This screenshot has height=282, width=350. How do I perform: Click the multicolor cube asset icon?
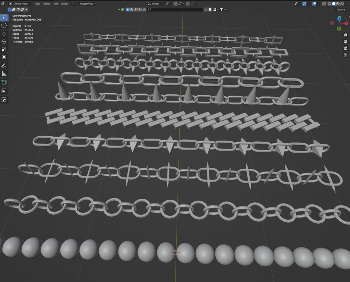coord(123,10)
